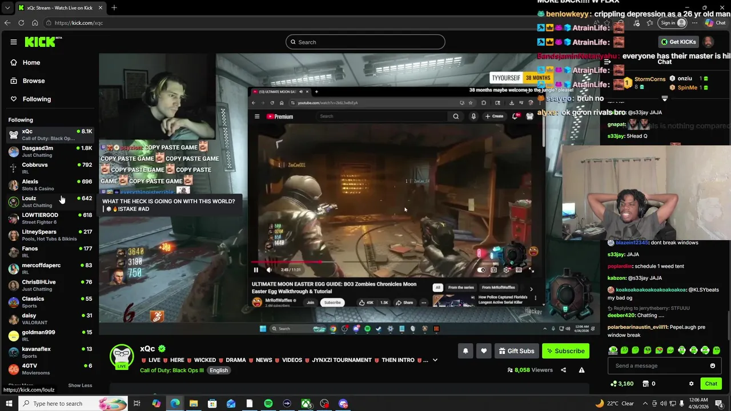The image size is (731, 411).
Task: Click the green Subscribe button
Action: tap(565, 351)
